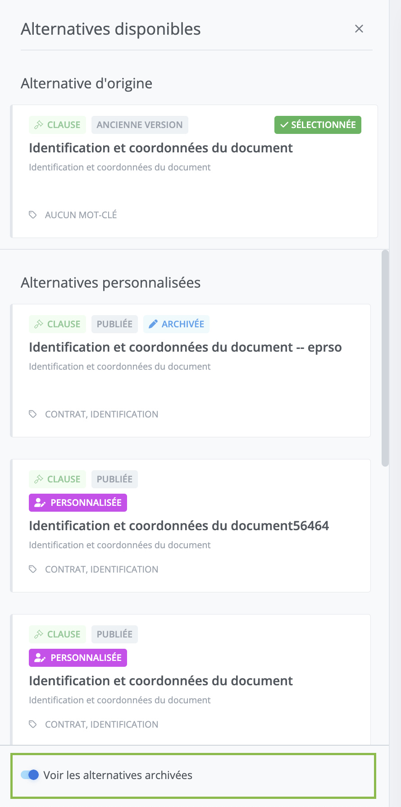Click tag icon on the document56464 card
This screenshot has width=401, height=807.
click(33, 569)
